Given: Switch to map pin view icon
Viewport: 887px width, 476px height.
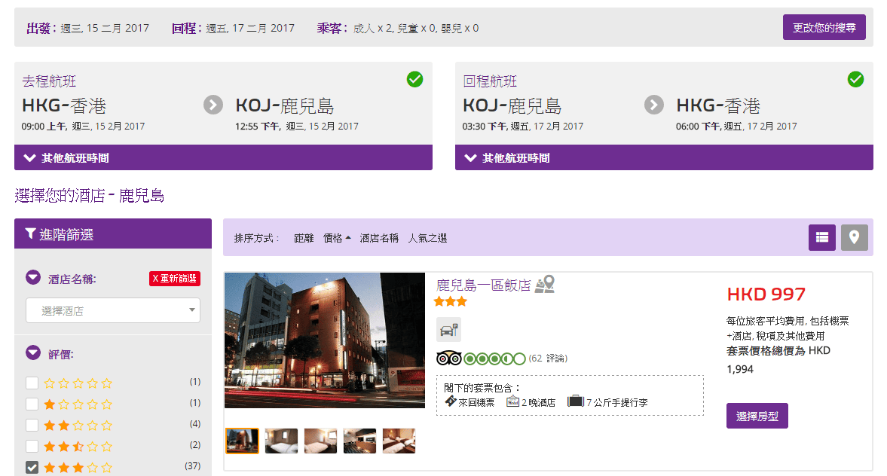Looking at the screenshot, I should click(x=854, y=237).
